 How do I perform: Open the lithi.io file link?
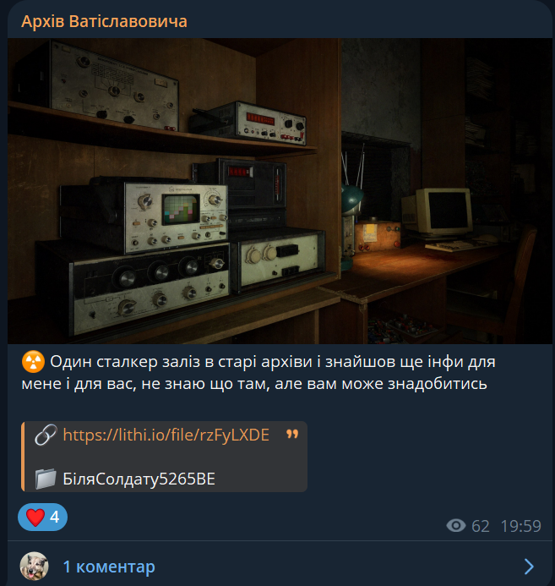(x=166, y=435)
